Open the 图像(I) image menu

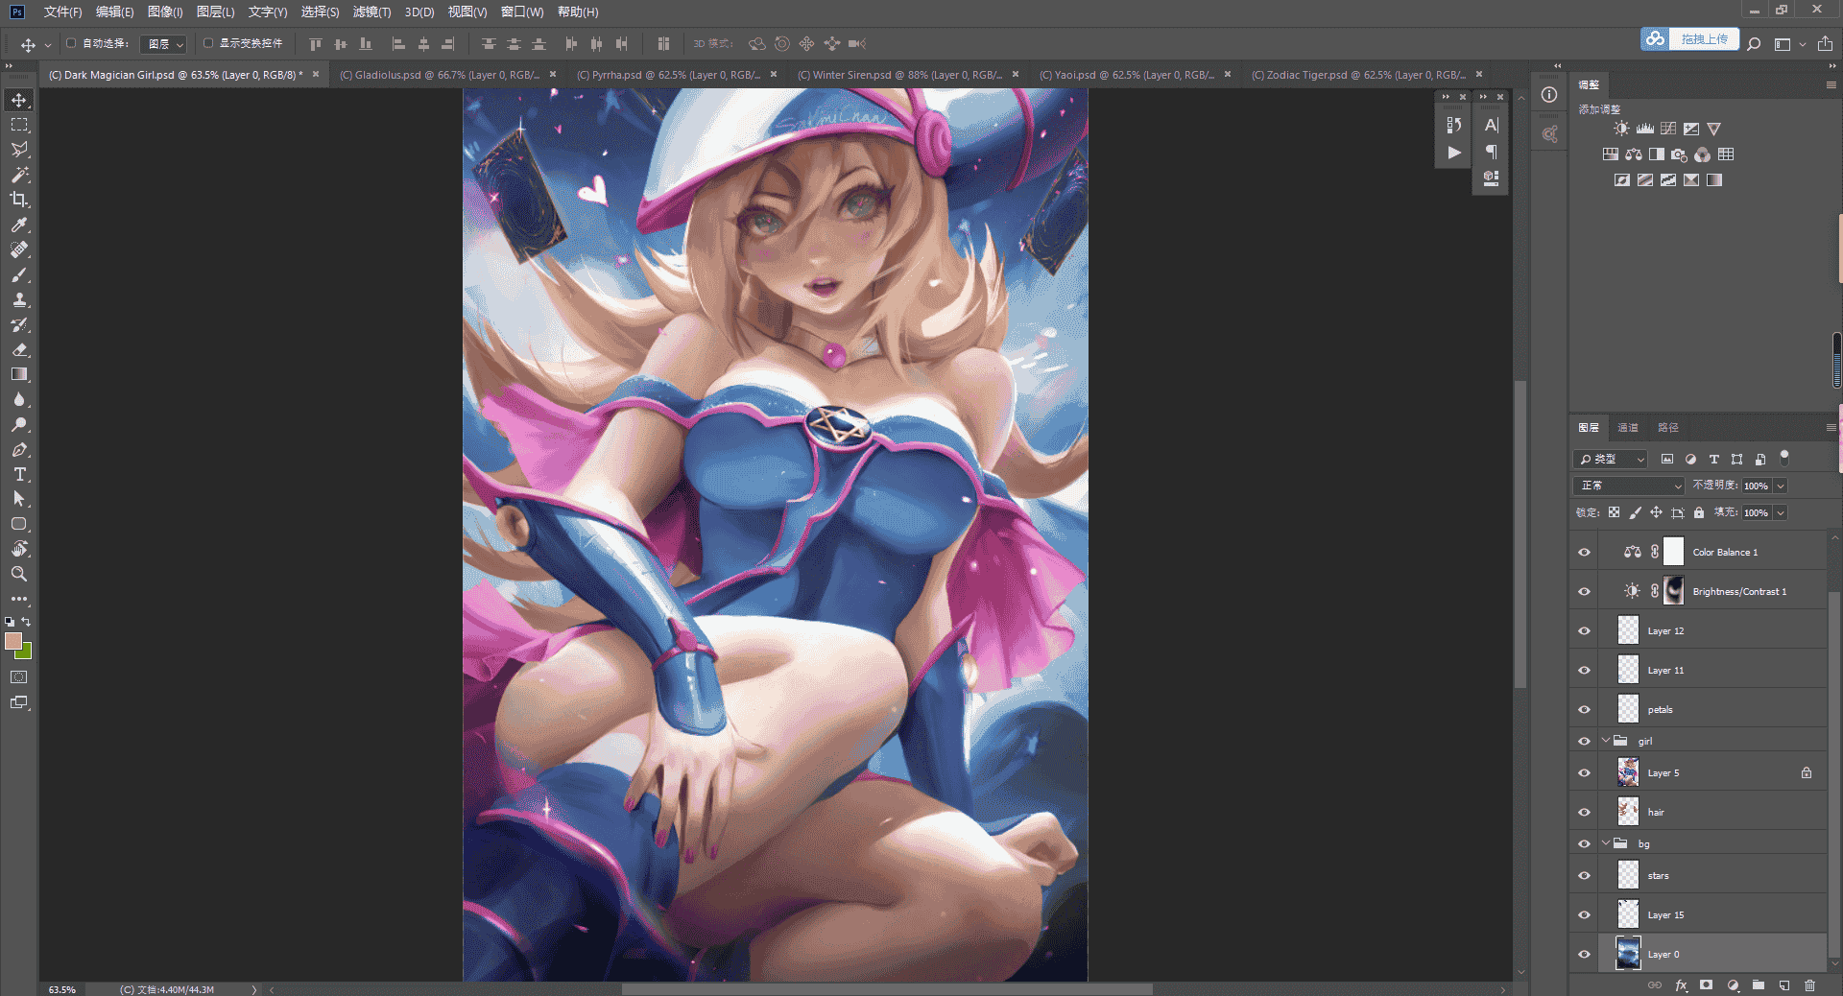(x=165, y=12)
